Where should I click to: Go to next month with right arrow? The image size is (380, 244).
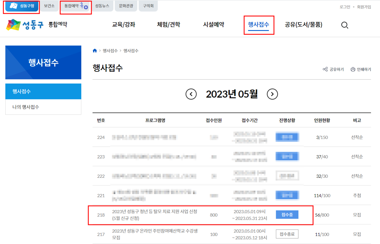tap(272, 94)
